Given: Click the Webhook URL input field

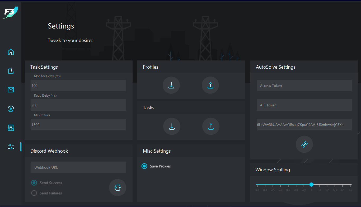Looking at the screenshot, I should 79,167.
